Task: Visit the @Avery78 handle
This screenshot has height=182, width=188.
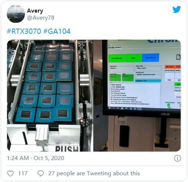Action: click(x=41, y=18)
